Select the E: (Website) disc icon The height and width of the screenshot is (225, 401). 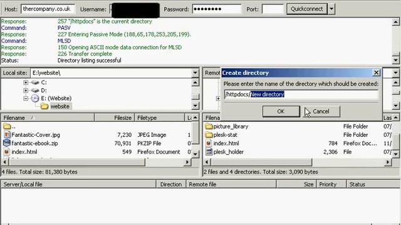coord(35,98)
